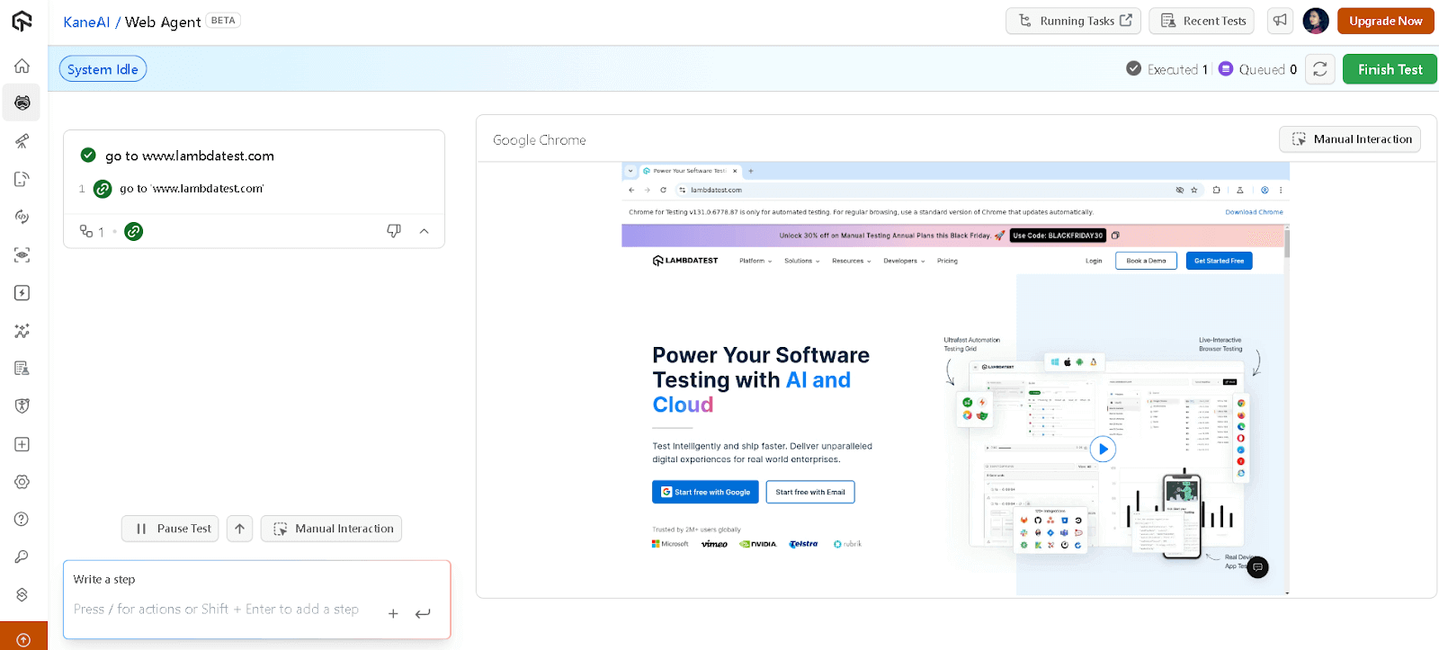Pause the test with Pause Test button
1439x650 pixels.
tap(171, 529)
